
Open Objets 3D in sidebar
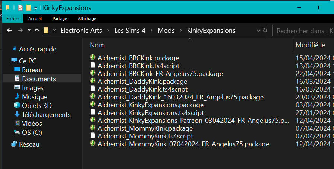tap(37, 106)
